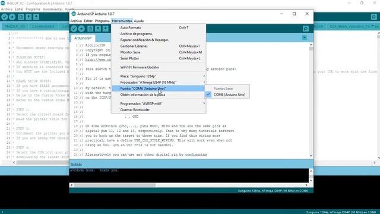Click Upload arrow button in ArduinoISP toolbar

(82, 29)
